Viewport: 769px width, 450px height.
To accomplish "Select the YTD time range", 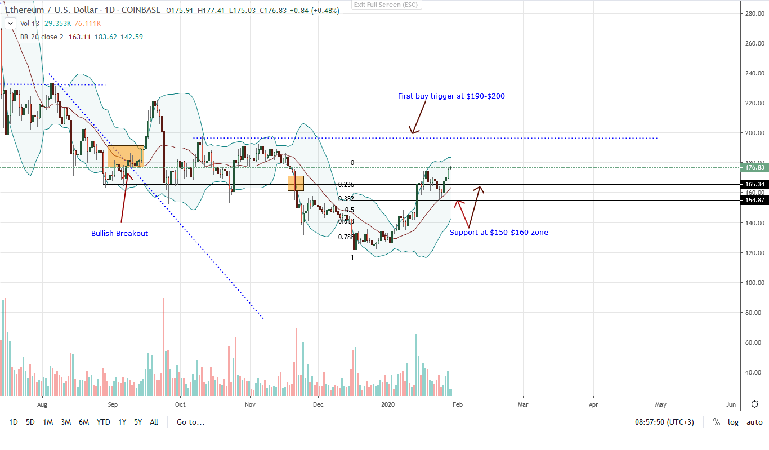I will pos(103,422).
